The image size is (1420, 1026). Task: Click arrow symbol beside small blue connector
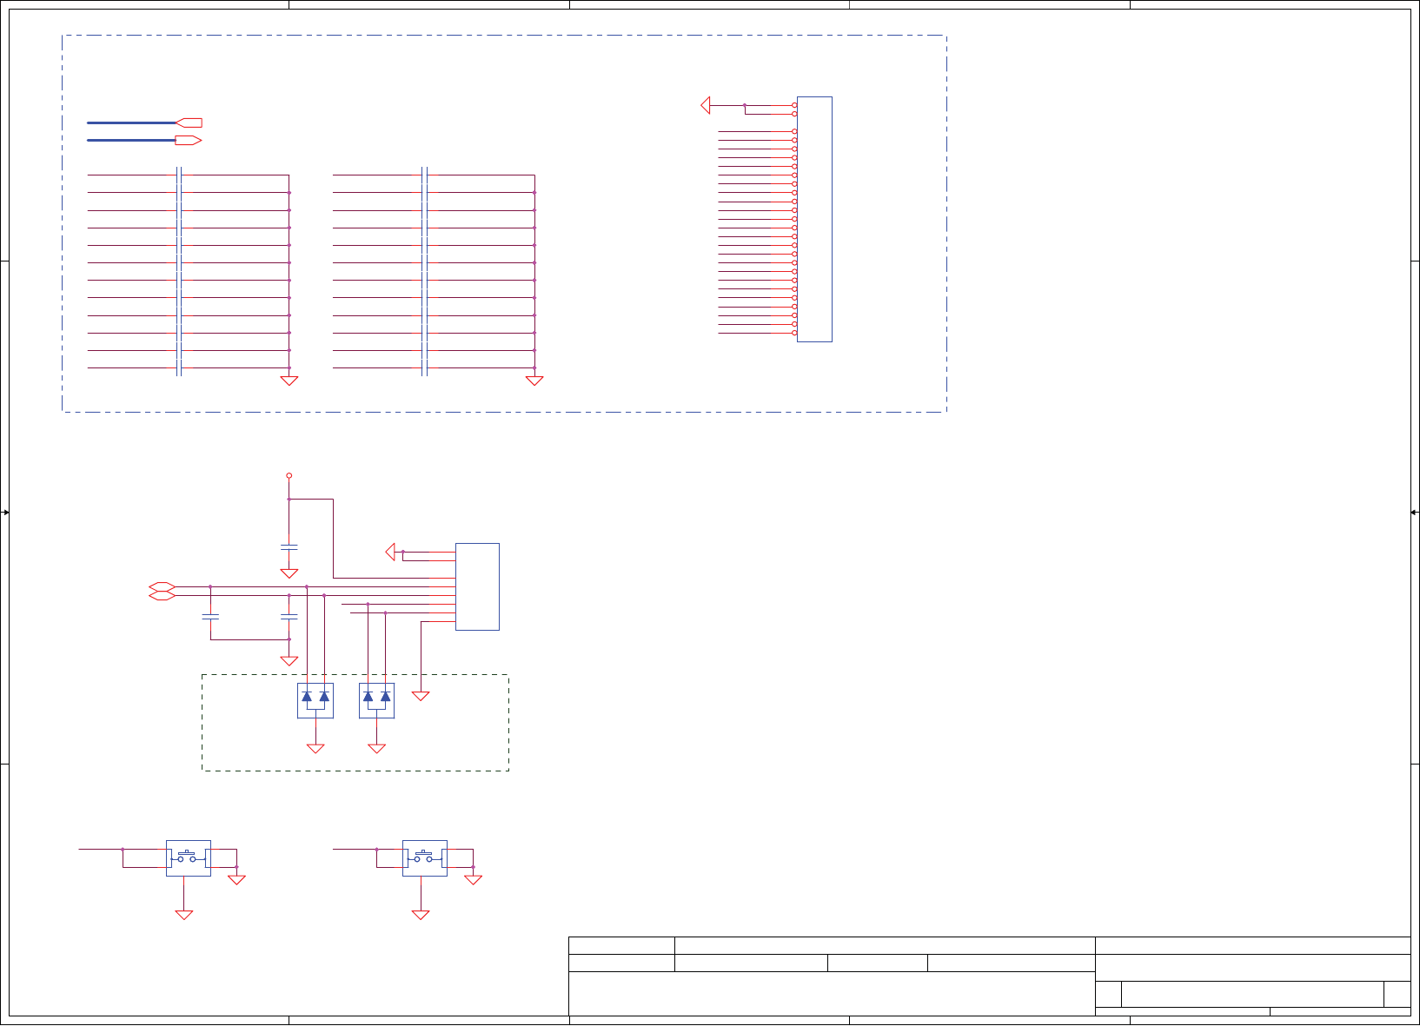click(390, 552)
